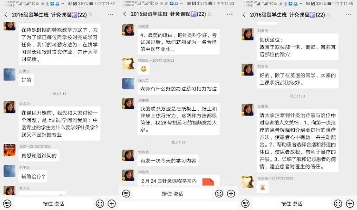Tap the 再发一次今天的学习内容 message
The width and height of the screenshot is (357, 210).
(x=168, y=161)
